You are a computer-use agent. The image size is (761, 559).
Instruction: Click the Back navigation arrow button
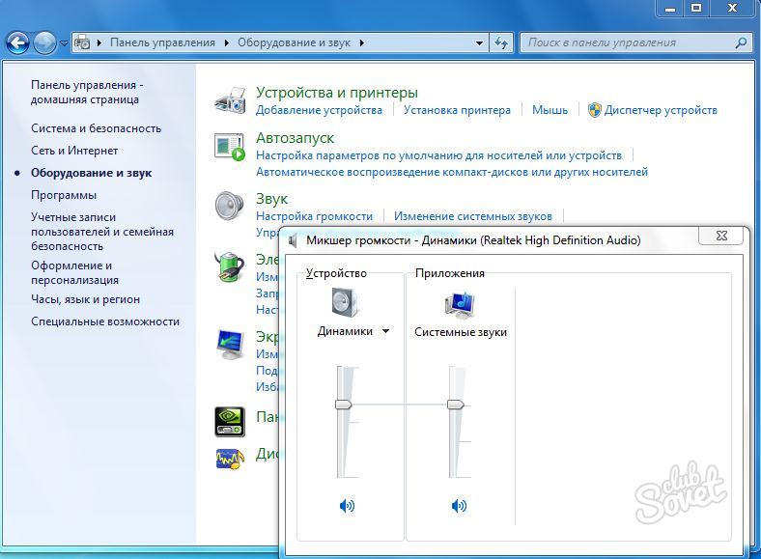click(x=17, y=42)
